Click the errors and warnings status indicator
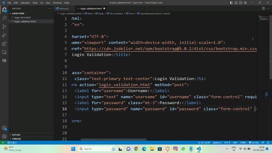272x153 pixels. (x=12, y=142)
